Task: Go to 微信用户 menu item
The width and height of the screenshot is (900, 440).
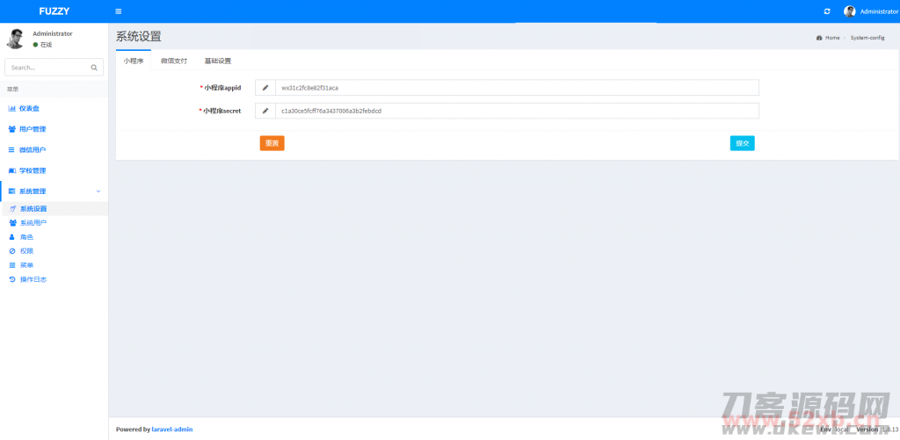Action: click(32, 150)
